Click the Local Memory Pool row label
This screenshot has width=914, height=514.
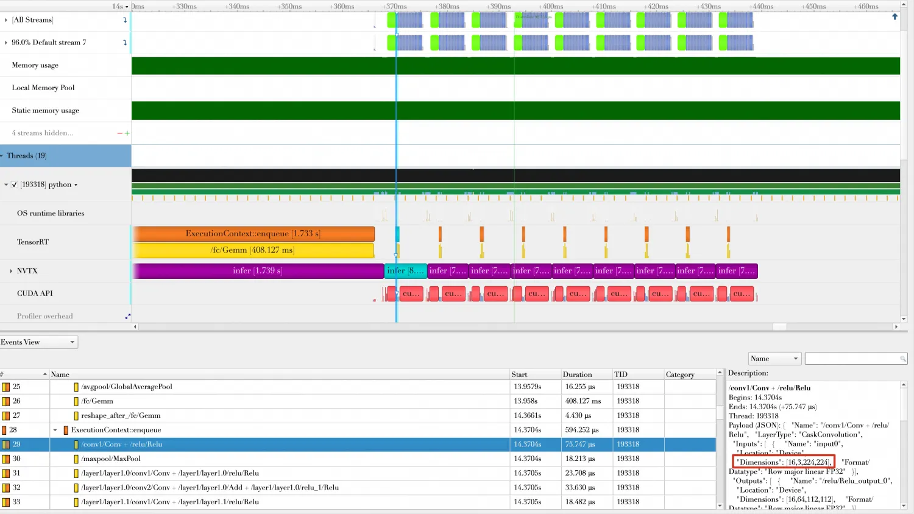point(43,88)
